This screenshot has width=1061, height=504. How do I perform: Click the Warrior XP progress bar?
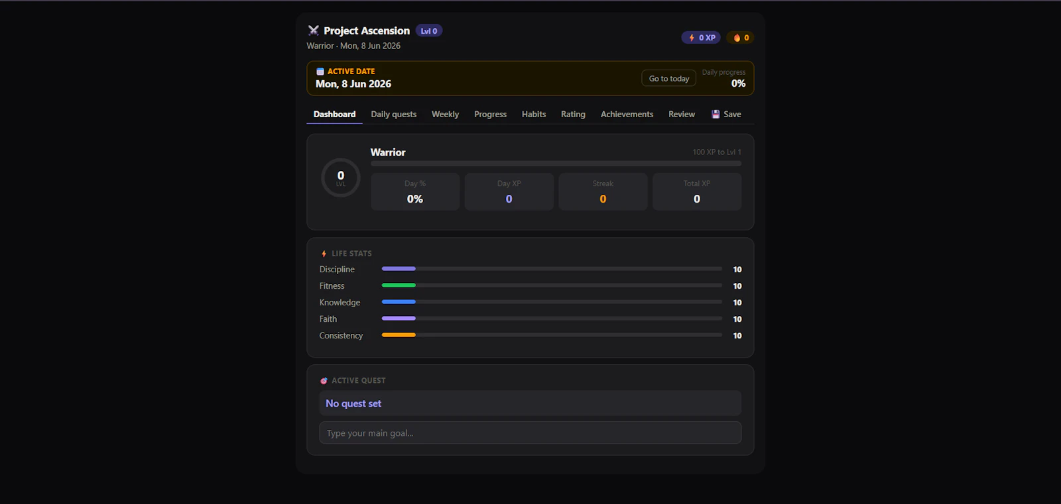(x=556, y=164)
